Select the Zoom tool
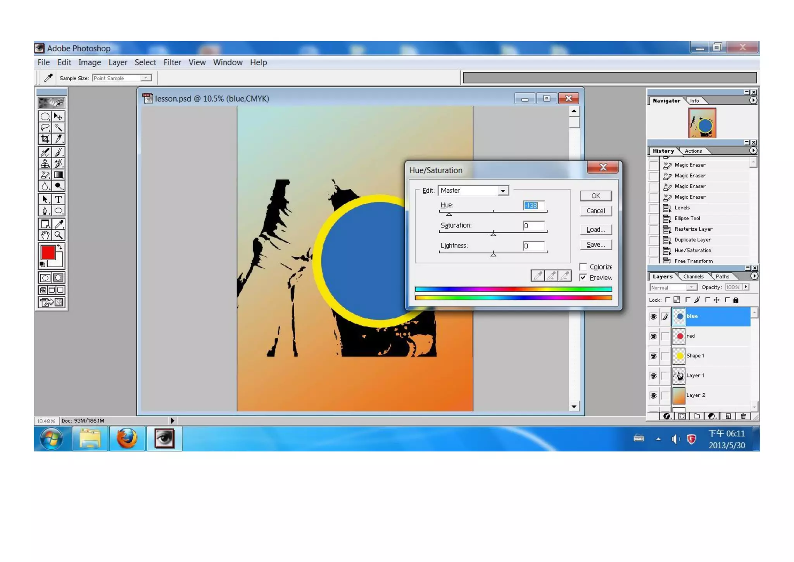 [x=58, y=235]
